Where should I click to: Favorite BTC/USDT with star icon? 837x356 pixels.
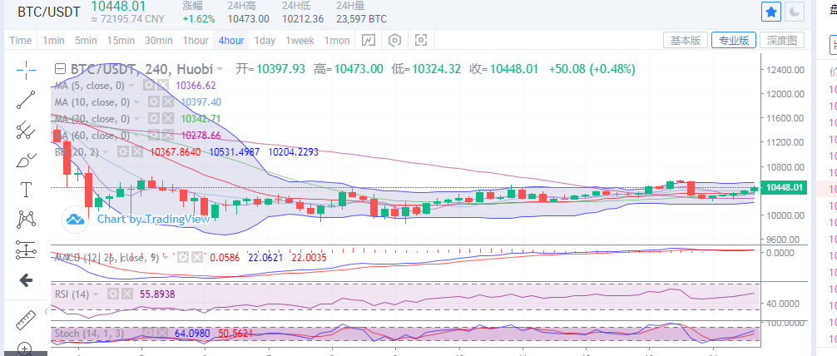click(x=770, y=12)
